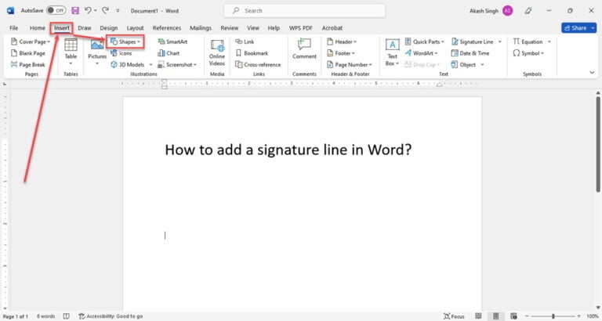Switch to the Home tab
This screenshot has height=321, width=602.
point(38,28)
